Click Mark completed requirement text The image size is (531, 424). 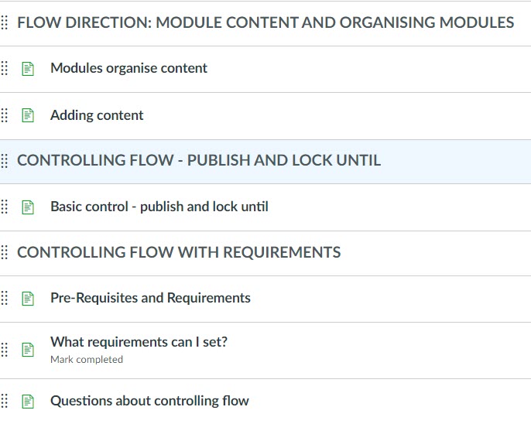(86, 360)
